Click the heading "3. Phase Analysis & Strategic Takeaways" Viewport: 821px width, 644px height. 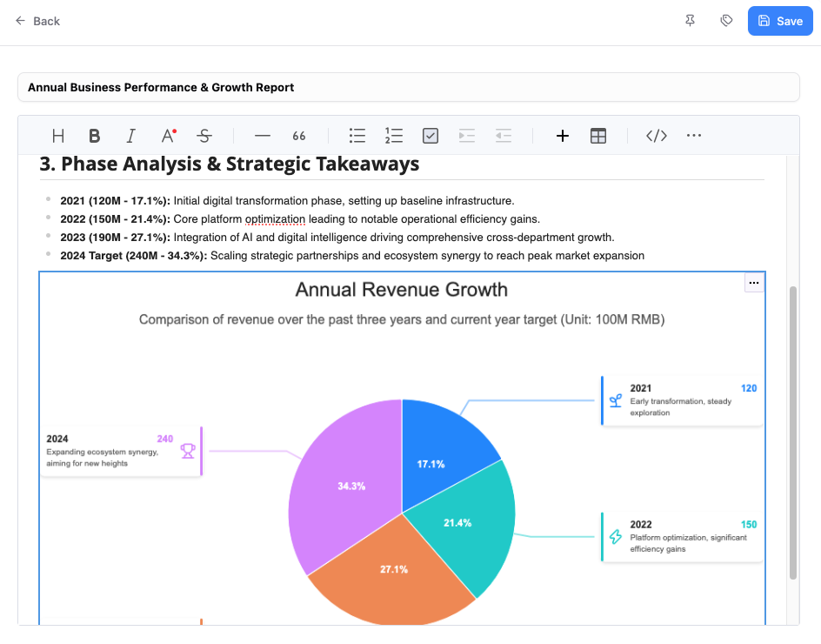pyautogui.click(x=230, y=164)
